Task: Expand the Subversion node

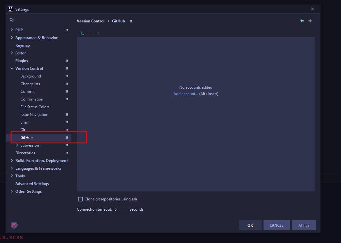Action: tap(17, 145)
